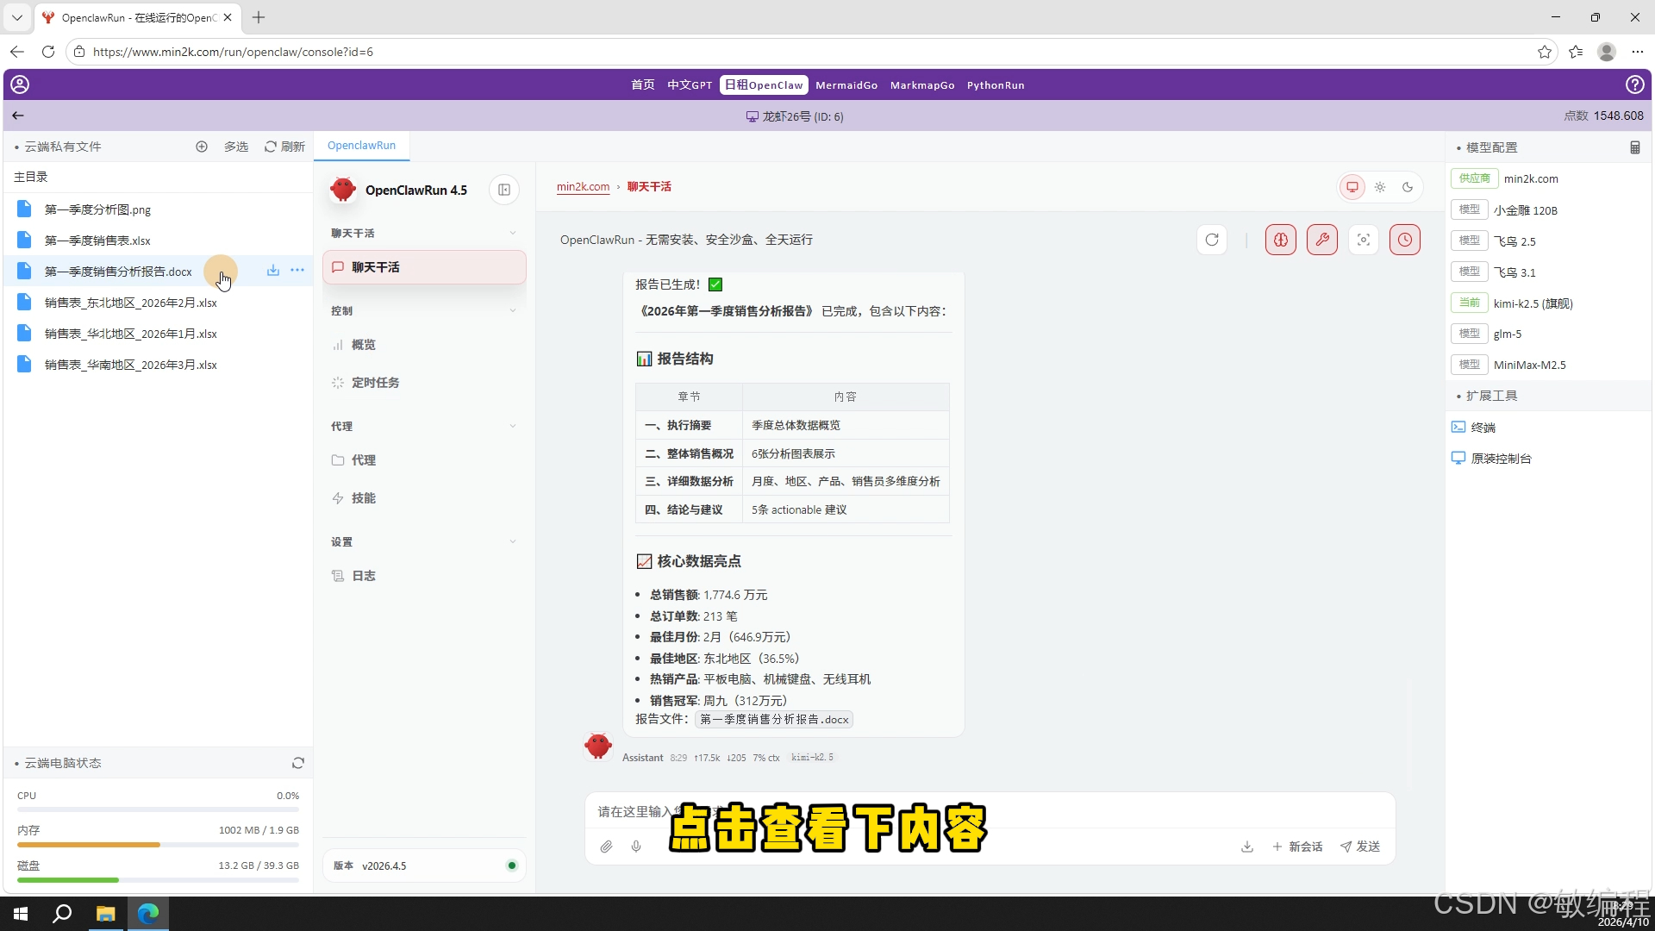1655x931 pixels.
Task: Open the 第一季度销售分析报告.docx report link
Action: 773,719
